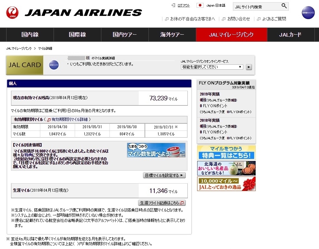Open the 北海道のおいしい名産品 banner

pyautogui.click(x=226, y=168)
